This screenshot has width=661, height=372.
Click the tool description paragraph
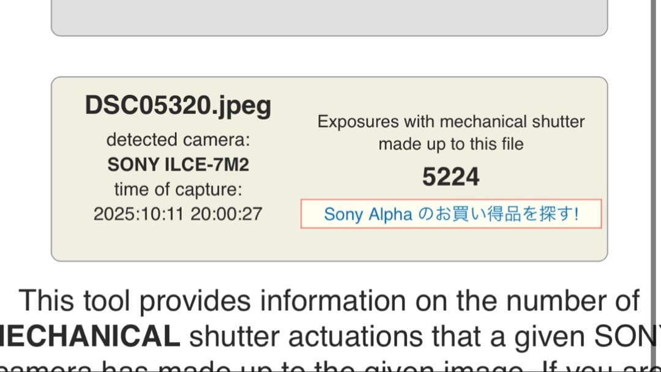coord(330,318)
